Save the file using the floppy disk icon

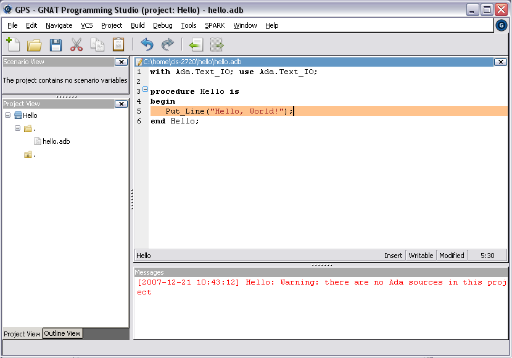pyautogui.click(x=56, y=44)
